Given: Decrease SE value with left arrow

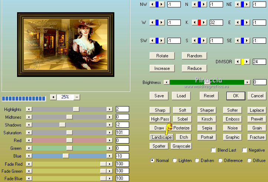Looking at the screenshot, I should (x=238, y=41).
